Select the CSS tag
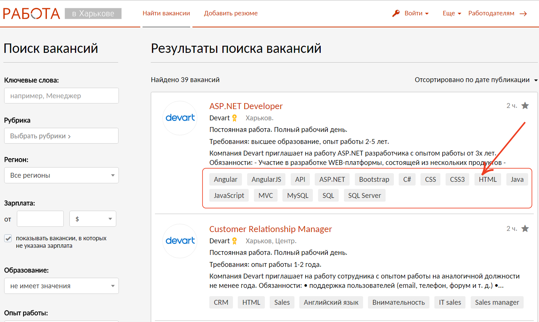This screenshot has height=322, width=539. (x=431, y=180)
